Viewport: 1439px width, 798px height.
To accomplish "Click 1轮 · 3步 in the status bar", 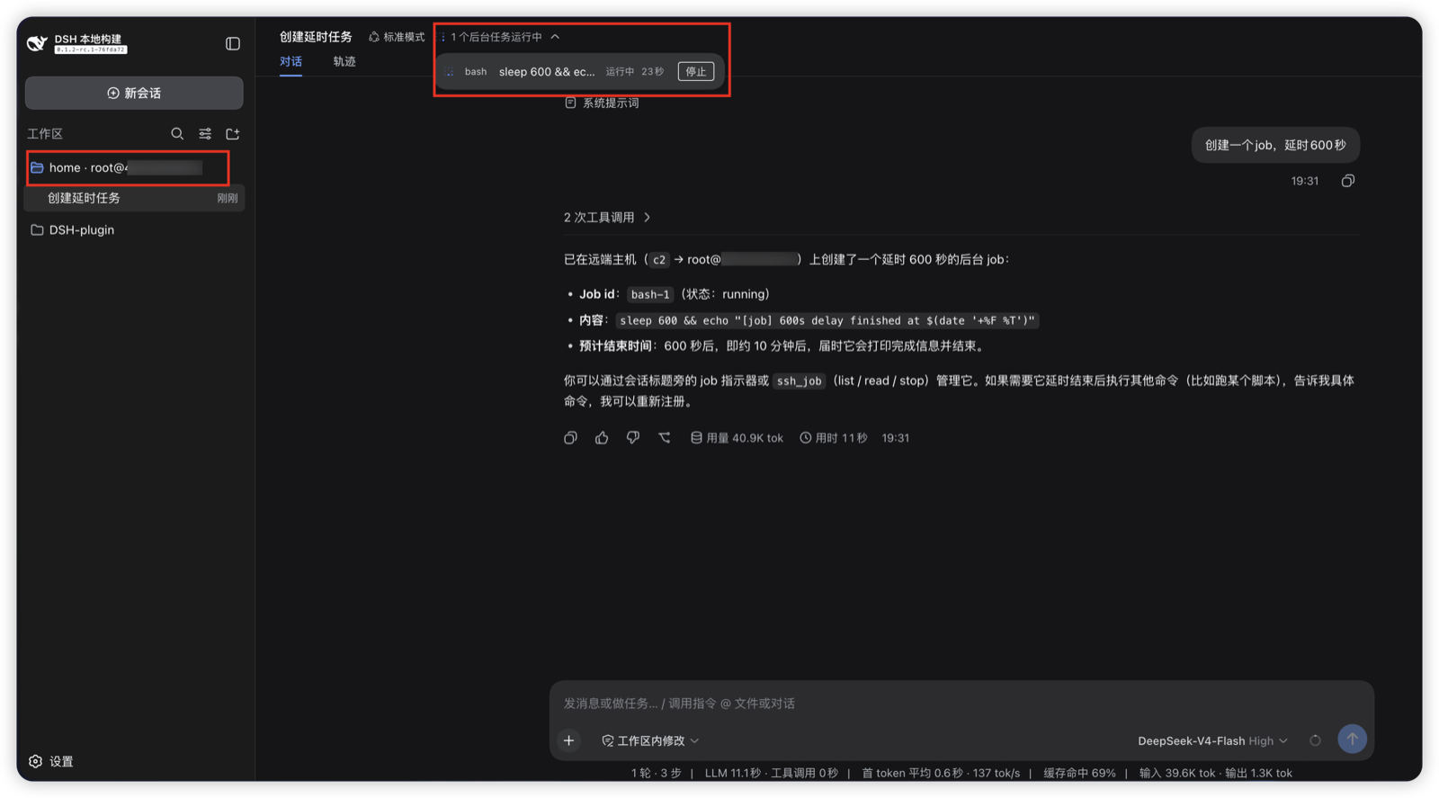I will [657, 773].
